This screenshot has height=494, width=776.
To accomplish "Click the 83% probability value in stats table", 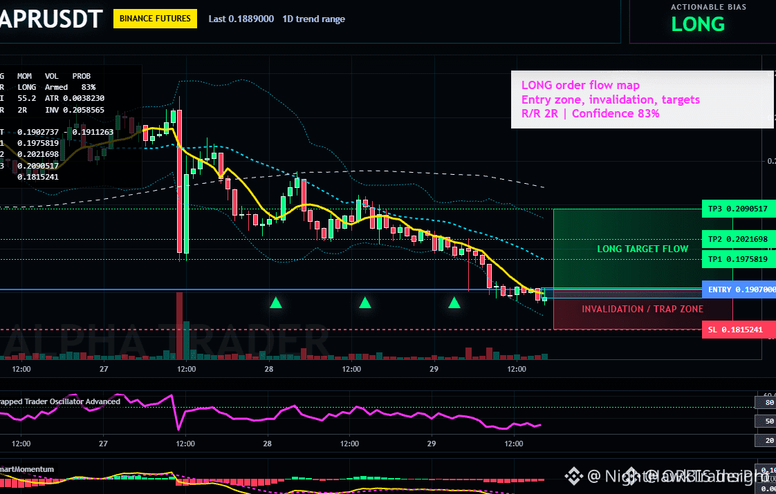I will [x=89, y=87].
